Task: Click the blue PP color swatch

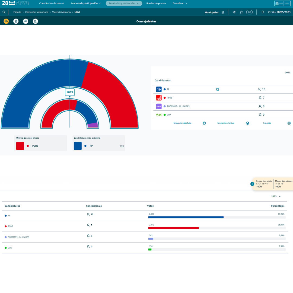Action: (78, 146)
